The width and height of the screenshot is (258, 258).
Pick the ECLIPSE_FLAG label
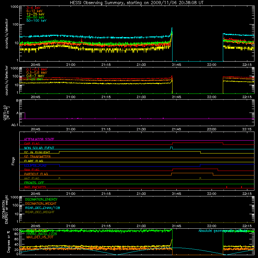[x=35, y=165]
